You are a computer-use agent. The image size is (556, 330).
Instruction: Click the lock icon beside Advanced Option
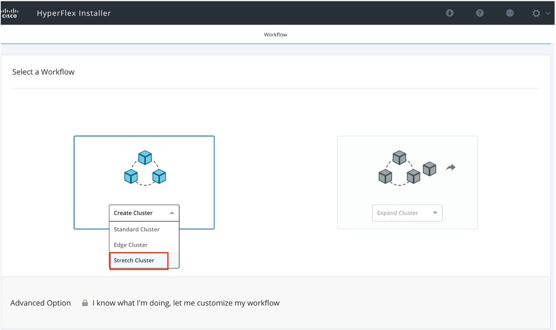pyautogui.click(x=85, y=303)
